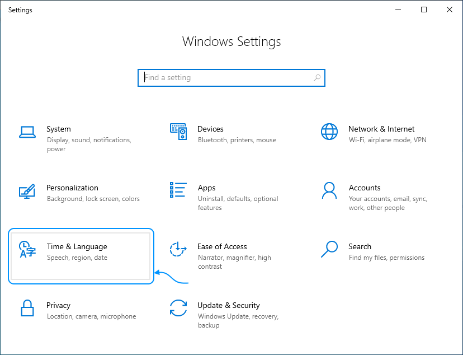Click 'Bluetooth, printers, mouse' description

click(237, 140)
